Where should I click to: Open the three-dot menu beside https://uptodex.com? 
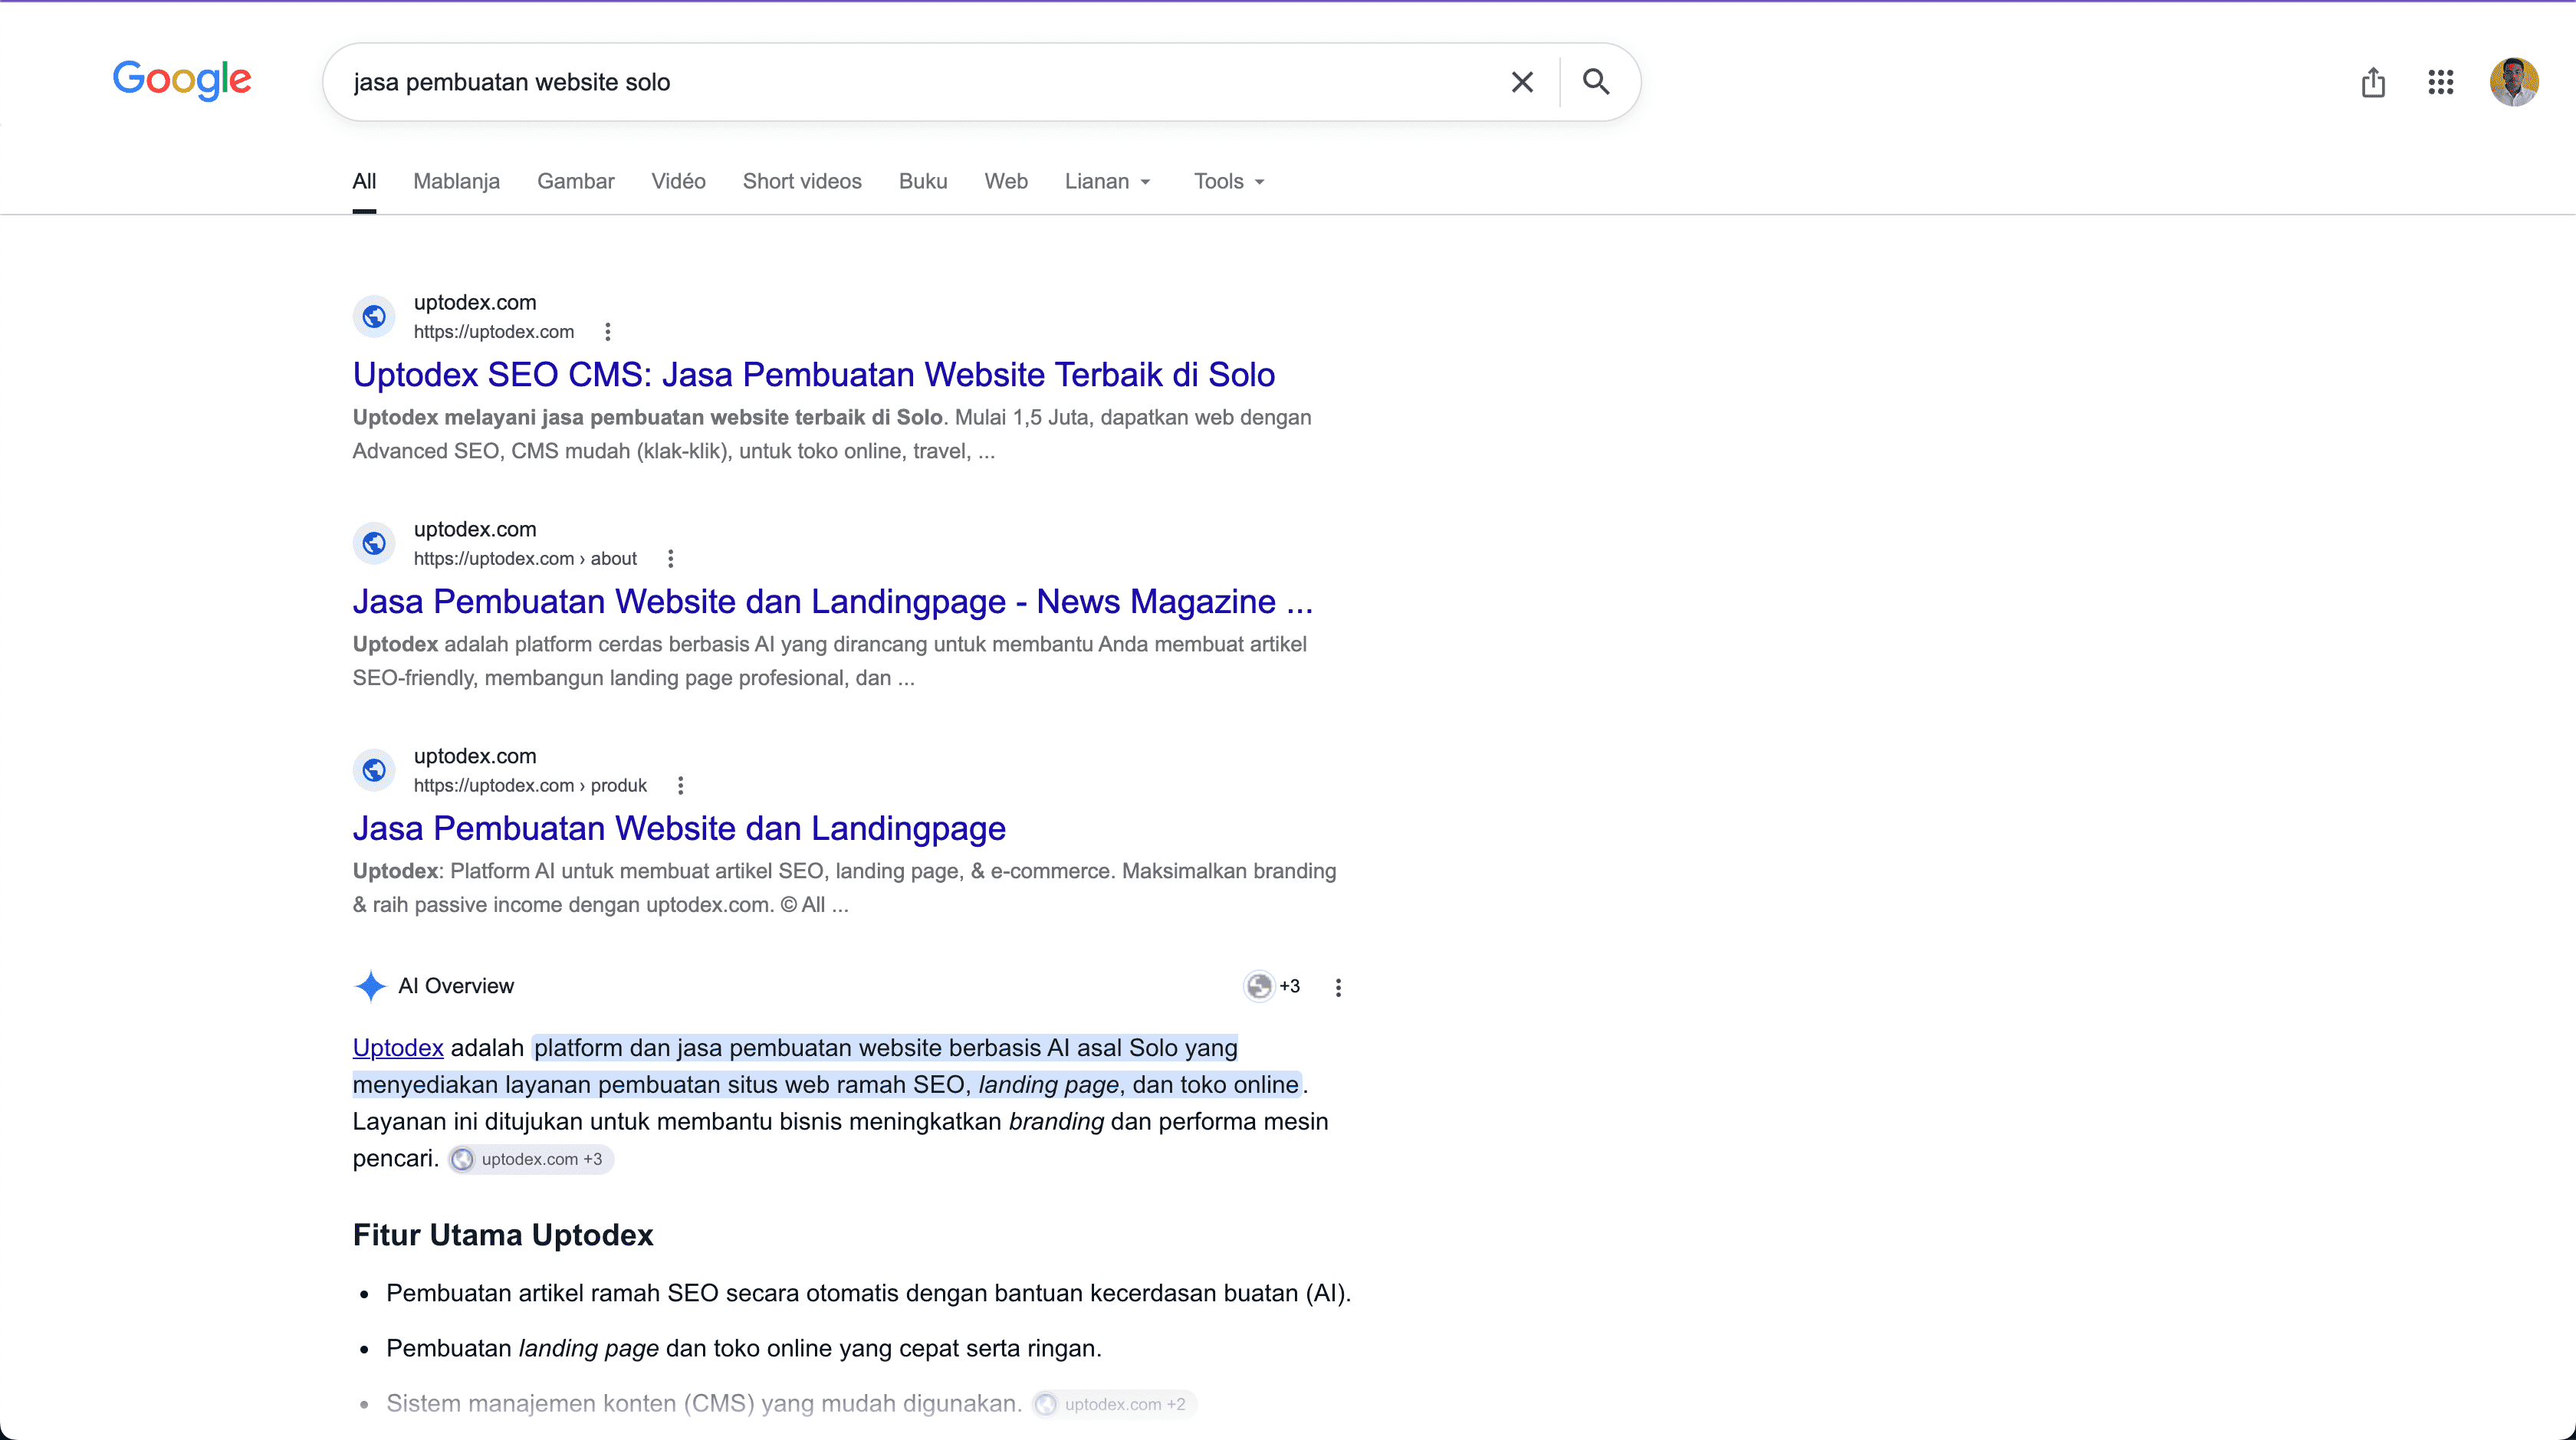607,332
